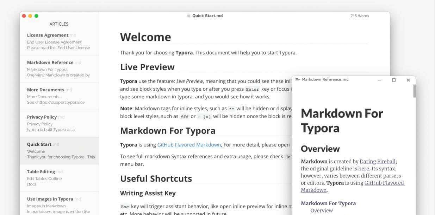Switch sidebar view via the ARTICLES header
435x215 pixels.
click(x=59, y=24)
